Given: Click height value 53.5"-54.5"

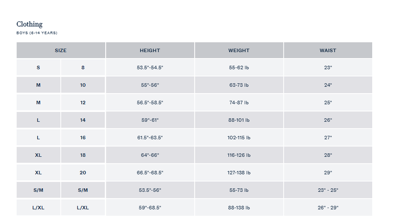Looking at the screenshot, I should pyautogui.click(x=149, y=67).
